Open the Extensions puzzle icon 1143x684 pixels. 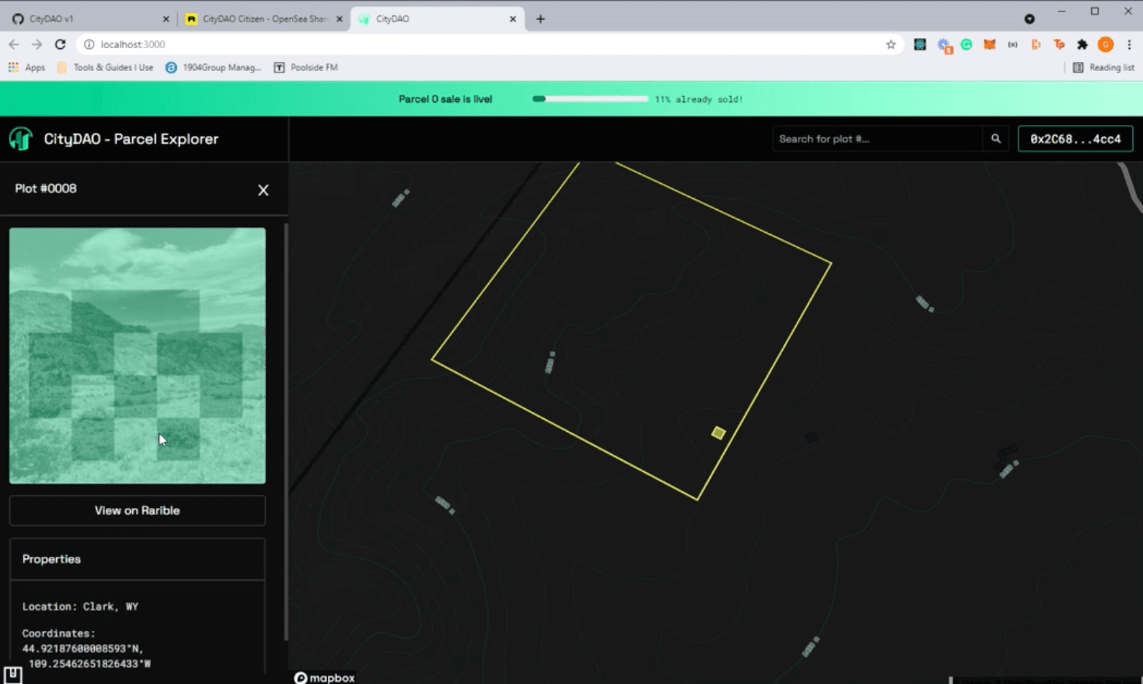tap(1082, 45)
